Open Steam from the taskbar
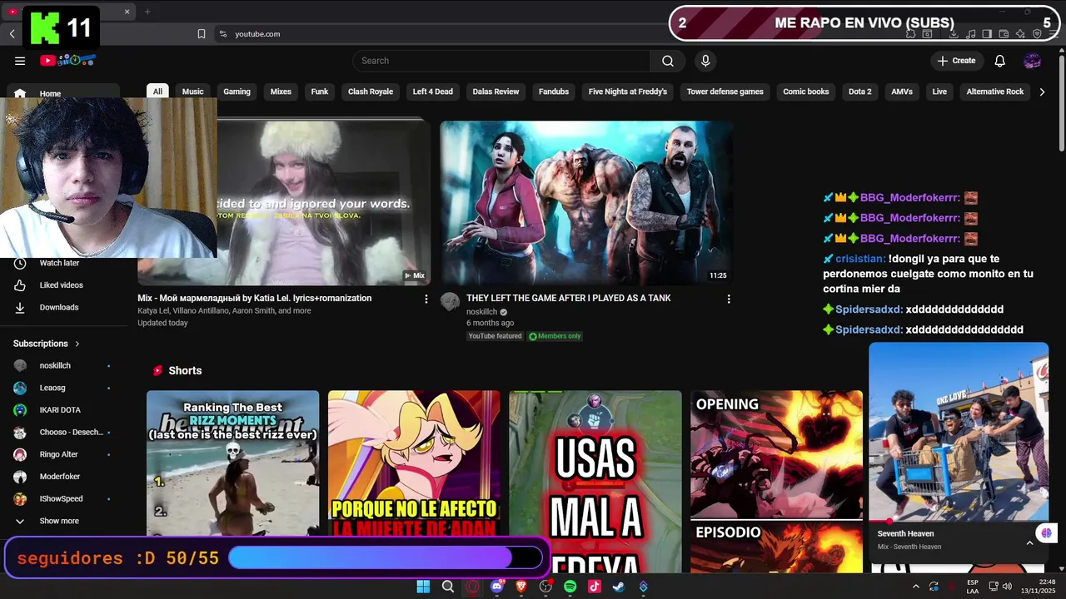This screenshot has height=599, width=1066. click(619, 587)
